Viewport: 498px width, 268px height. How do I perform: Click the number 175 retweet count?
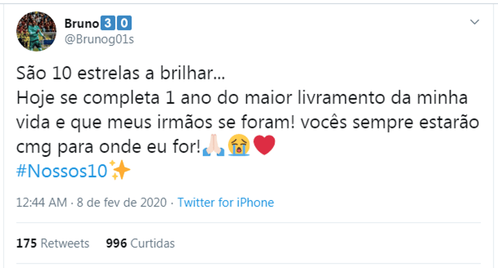tap(27, 243)
